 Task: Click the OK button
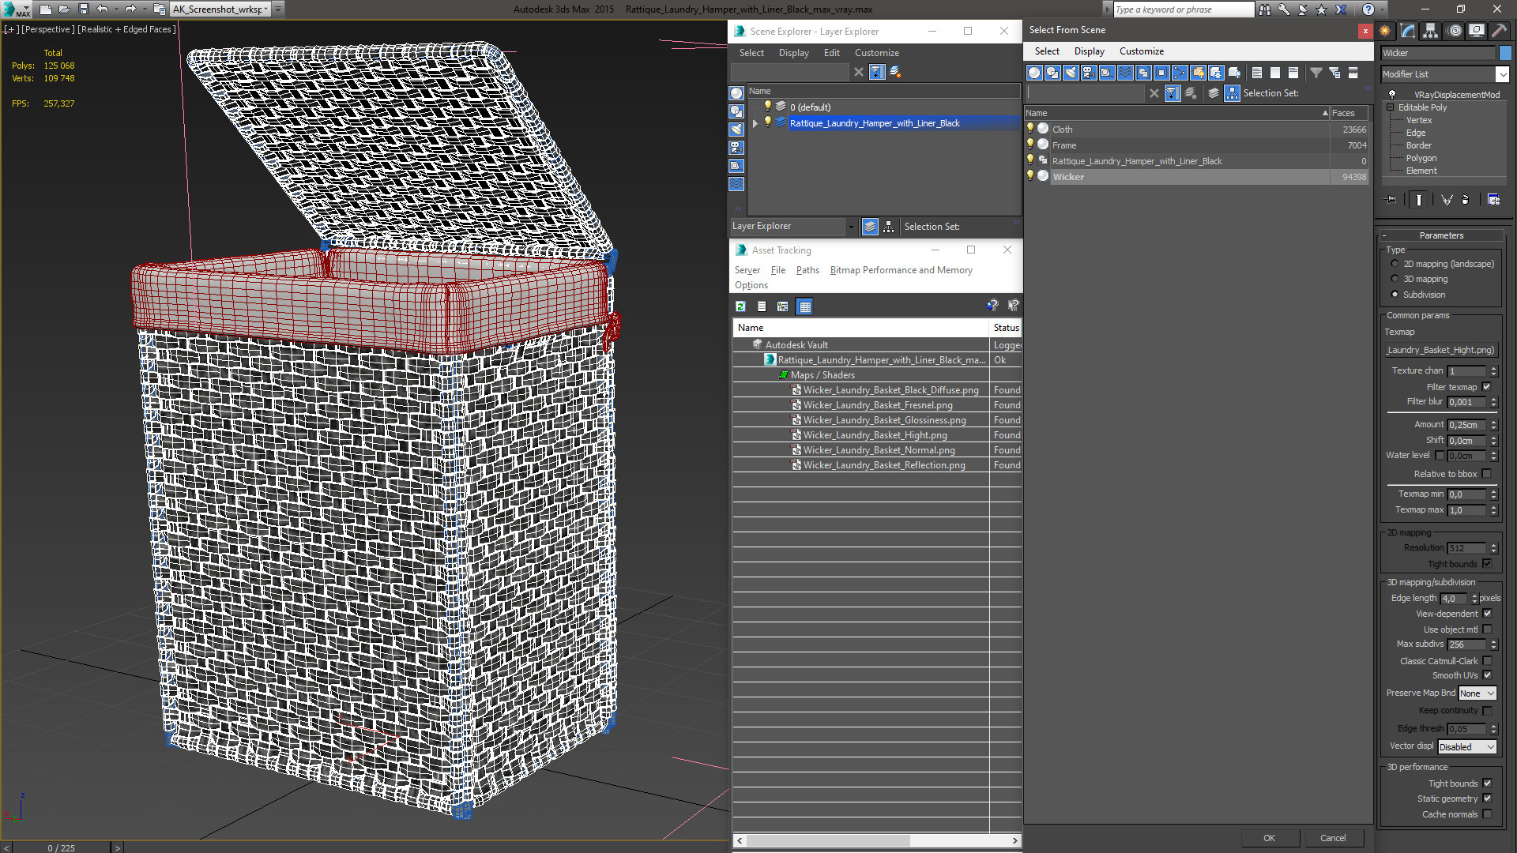point(1269,838)
